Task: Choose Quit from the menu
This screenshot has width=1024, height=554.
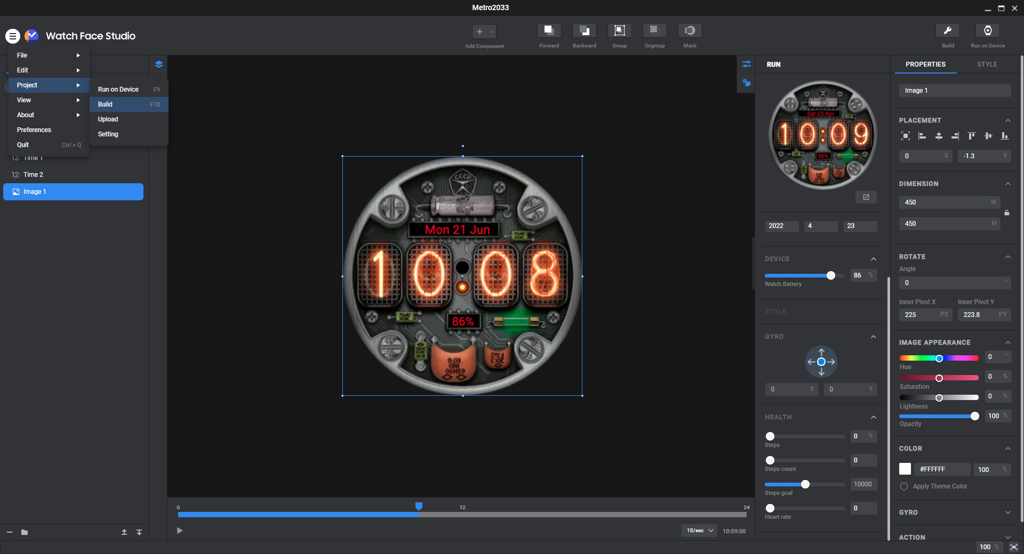Action: click(x=49, y=145)
